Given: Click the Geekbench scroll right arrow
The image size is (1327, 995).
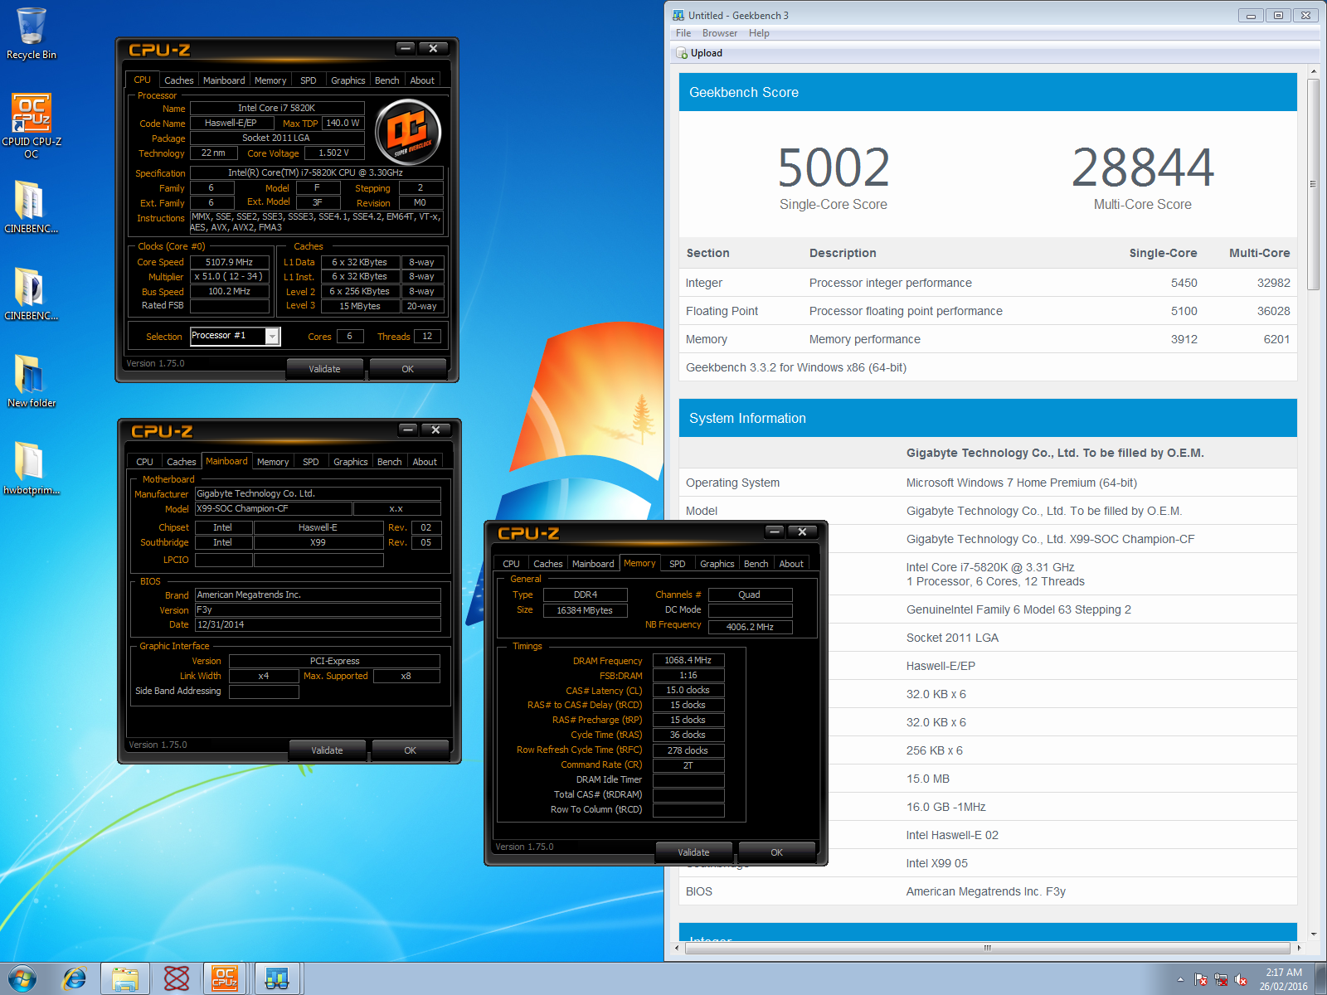Looking at the screenshot, I should (x=1298, y=947).
